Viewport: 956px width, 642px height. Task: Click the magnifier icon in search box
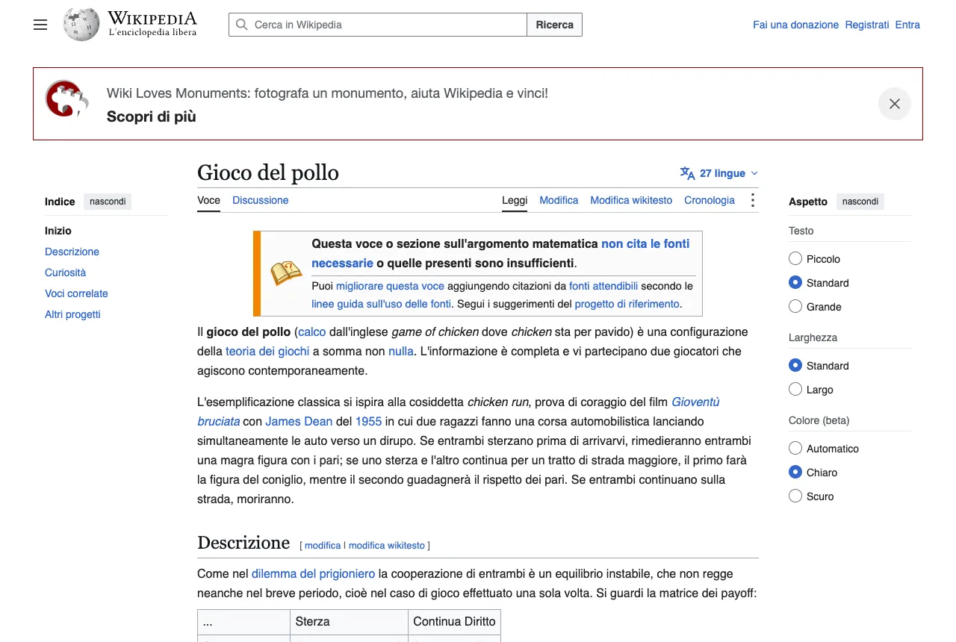pyautogui.click(x=241, y=25)
